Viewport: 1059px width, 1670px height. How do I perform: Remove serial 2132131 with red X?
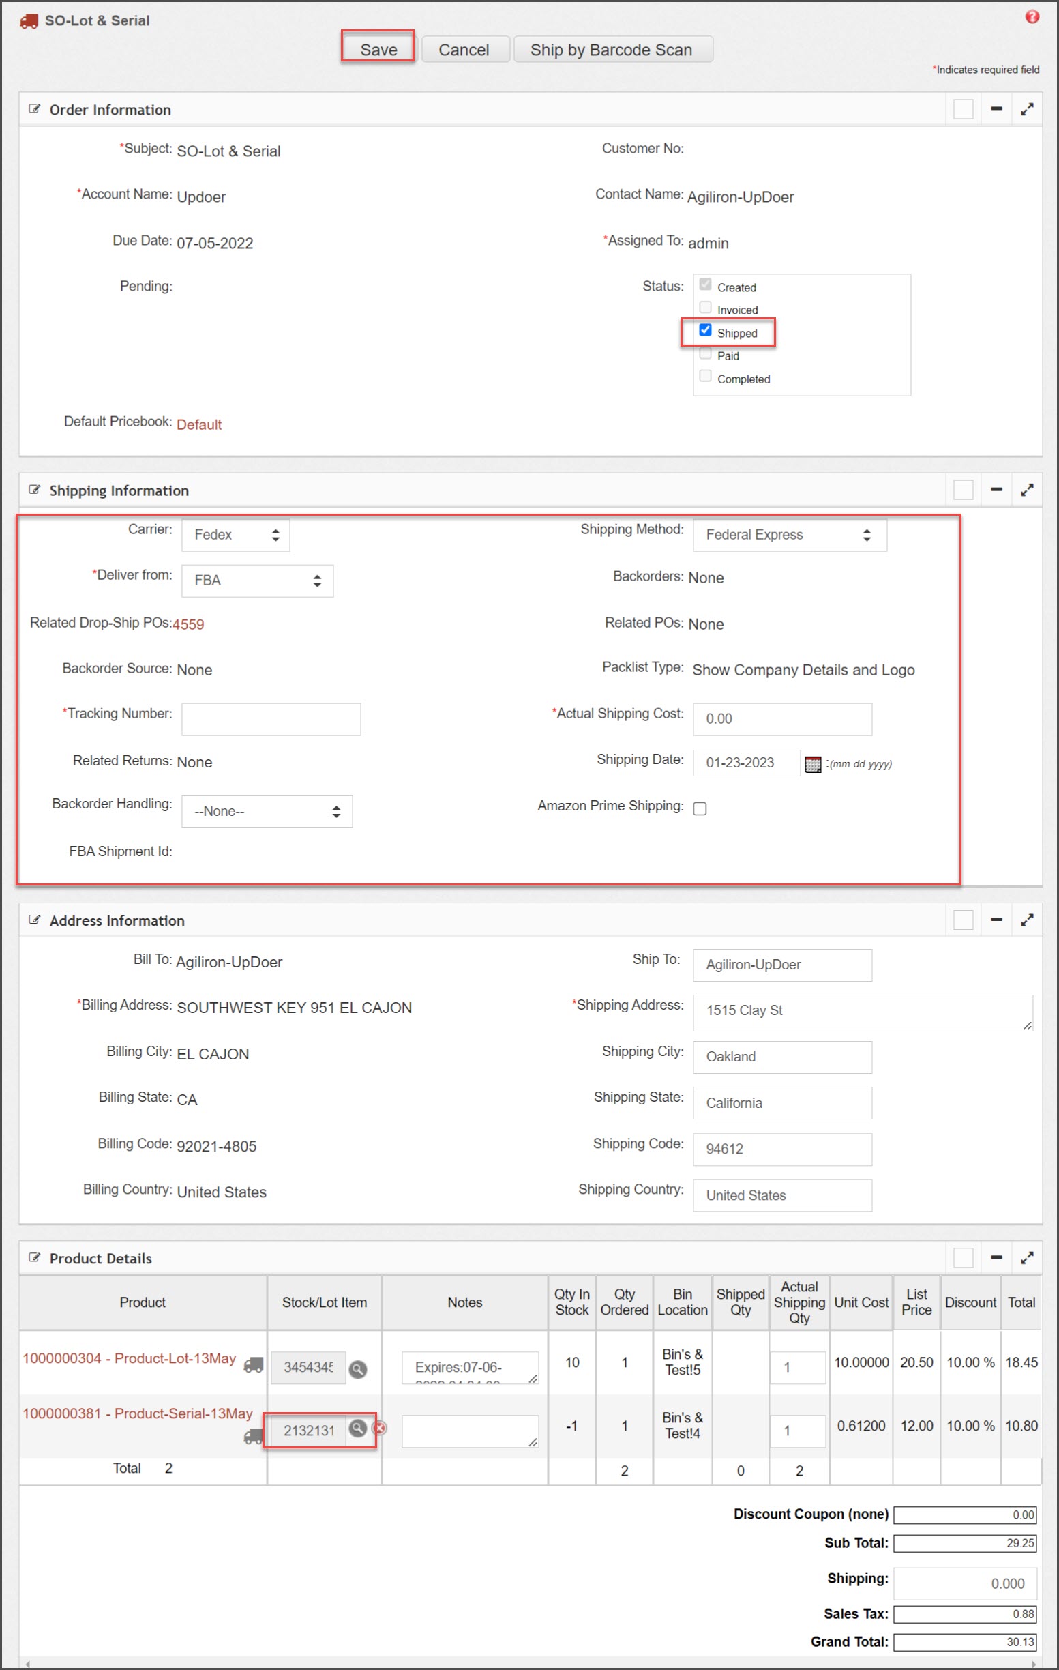[379, 1428]
